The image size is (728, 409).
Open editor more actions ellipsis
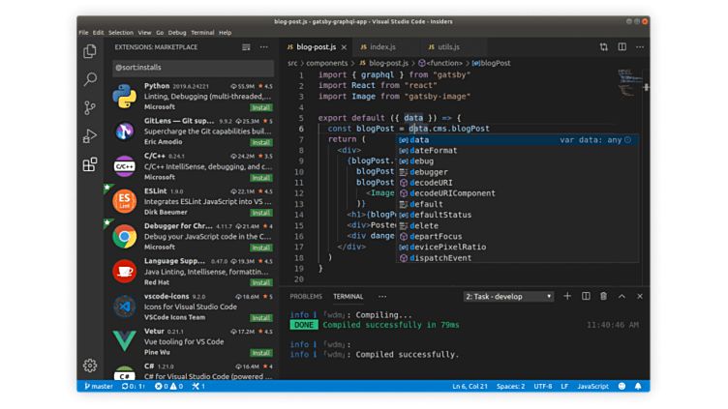coord(640,46)
